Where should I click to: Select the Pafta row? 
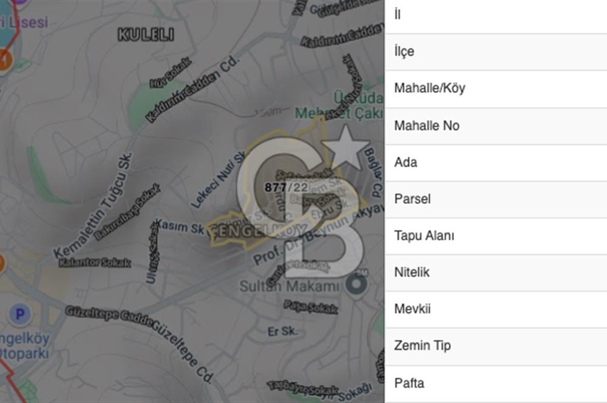pyautogui.click(x=495, y=384)
